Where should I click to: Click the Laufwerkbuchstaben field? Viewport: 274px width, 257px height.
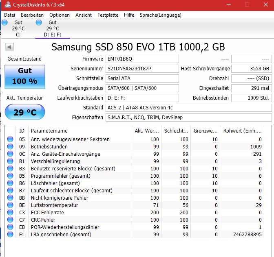(x=142, y=98)
